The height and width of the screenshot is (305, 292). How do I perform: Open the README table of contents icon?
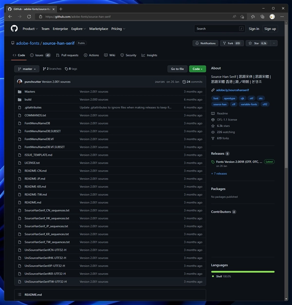[19, 294]
